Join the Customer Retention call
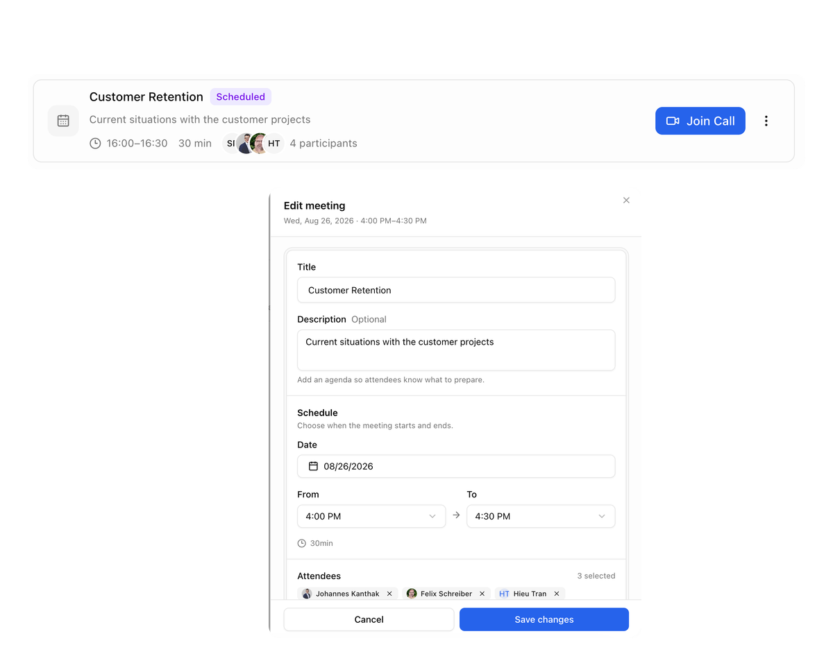Viewport: 833px width, 652px height. click(700, 121)
